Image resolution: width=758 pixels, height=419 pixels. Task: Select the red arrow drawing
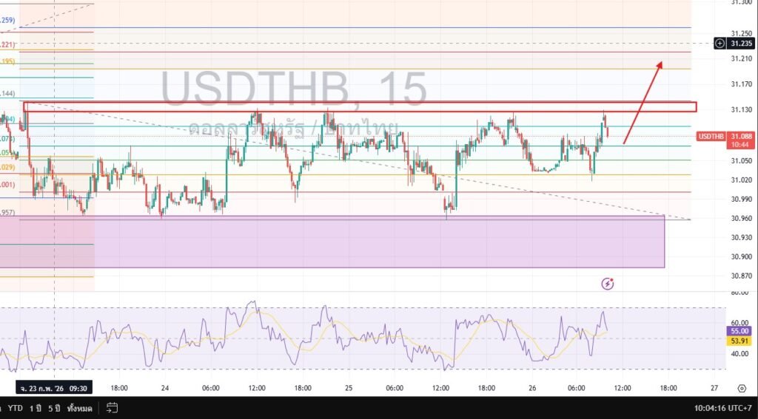[x=642, y=102]
